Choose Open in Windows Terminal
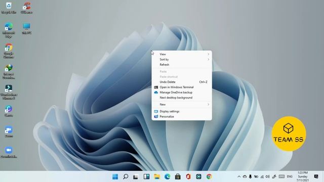The width and height of the screenshot is (324, 182). click(x=182, y=87)
